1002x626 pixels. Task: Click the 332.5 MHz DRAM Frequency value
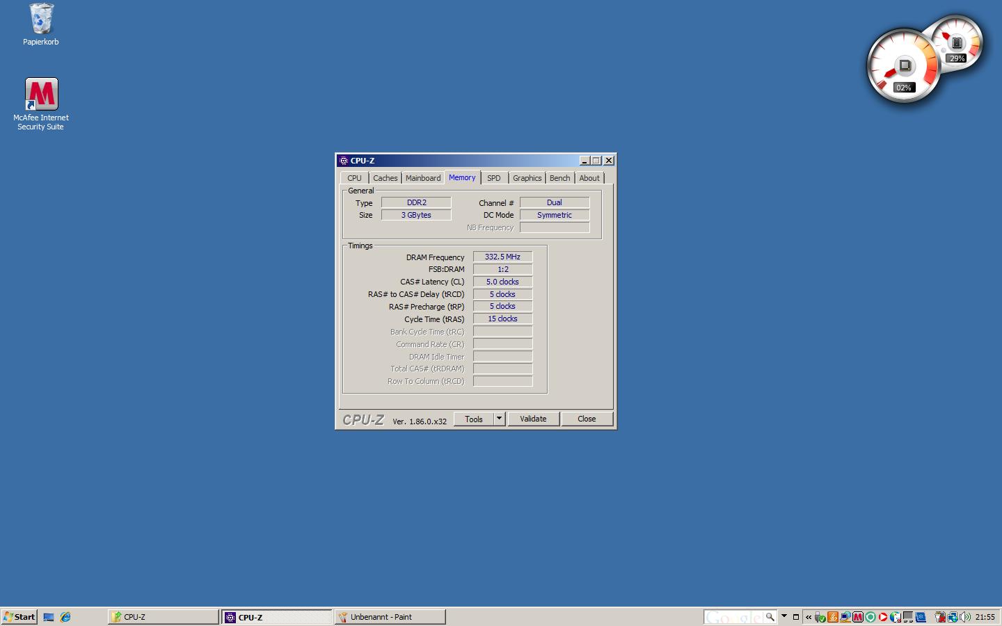click(502, 257)
